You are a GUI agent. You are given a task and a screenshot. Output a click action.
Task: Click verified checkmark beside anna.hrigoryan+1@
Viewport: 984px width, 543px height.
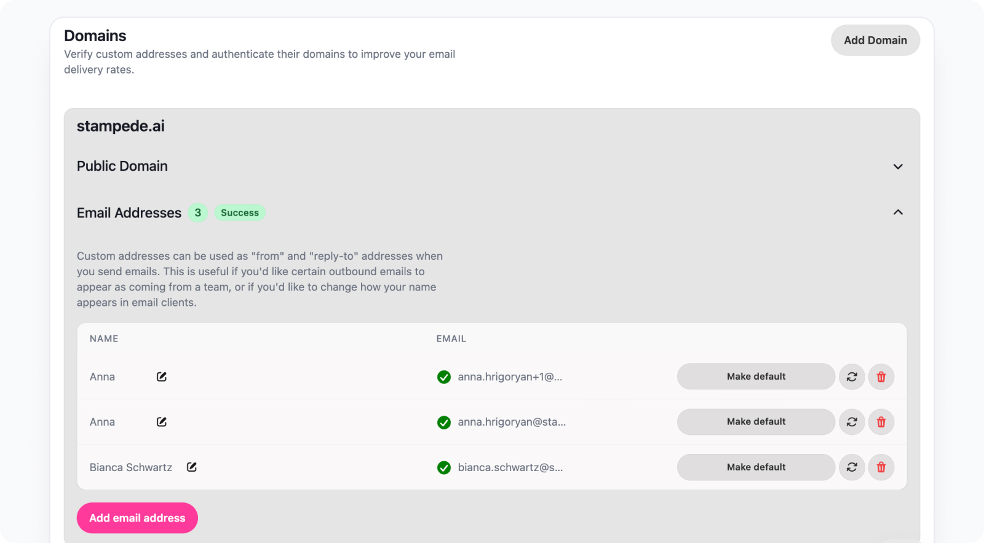tap(444, 377)
